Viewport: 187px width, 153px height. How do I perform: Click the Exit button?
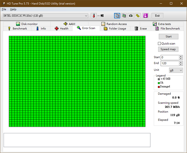coord(157,16)
